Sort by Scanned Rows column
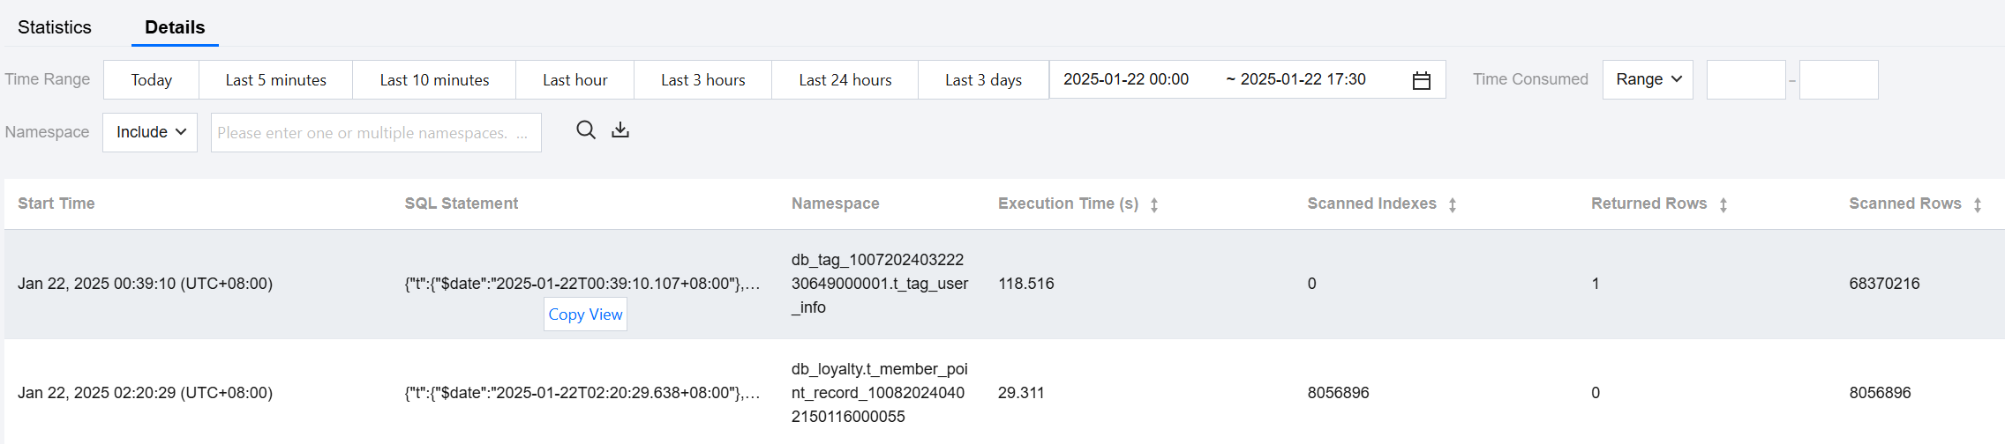This screenshot has width=2005, height=444. [1978, 204]
